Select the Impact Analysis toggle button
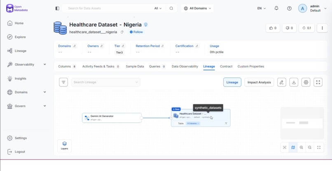332x171 pixels. coord(259,82)
